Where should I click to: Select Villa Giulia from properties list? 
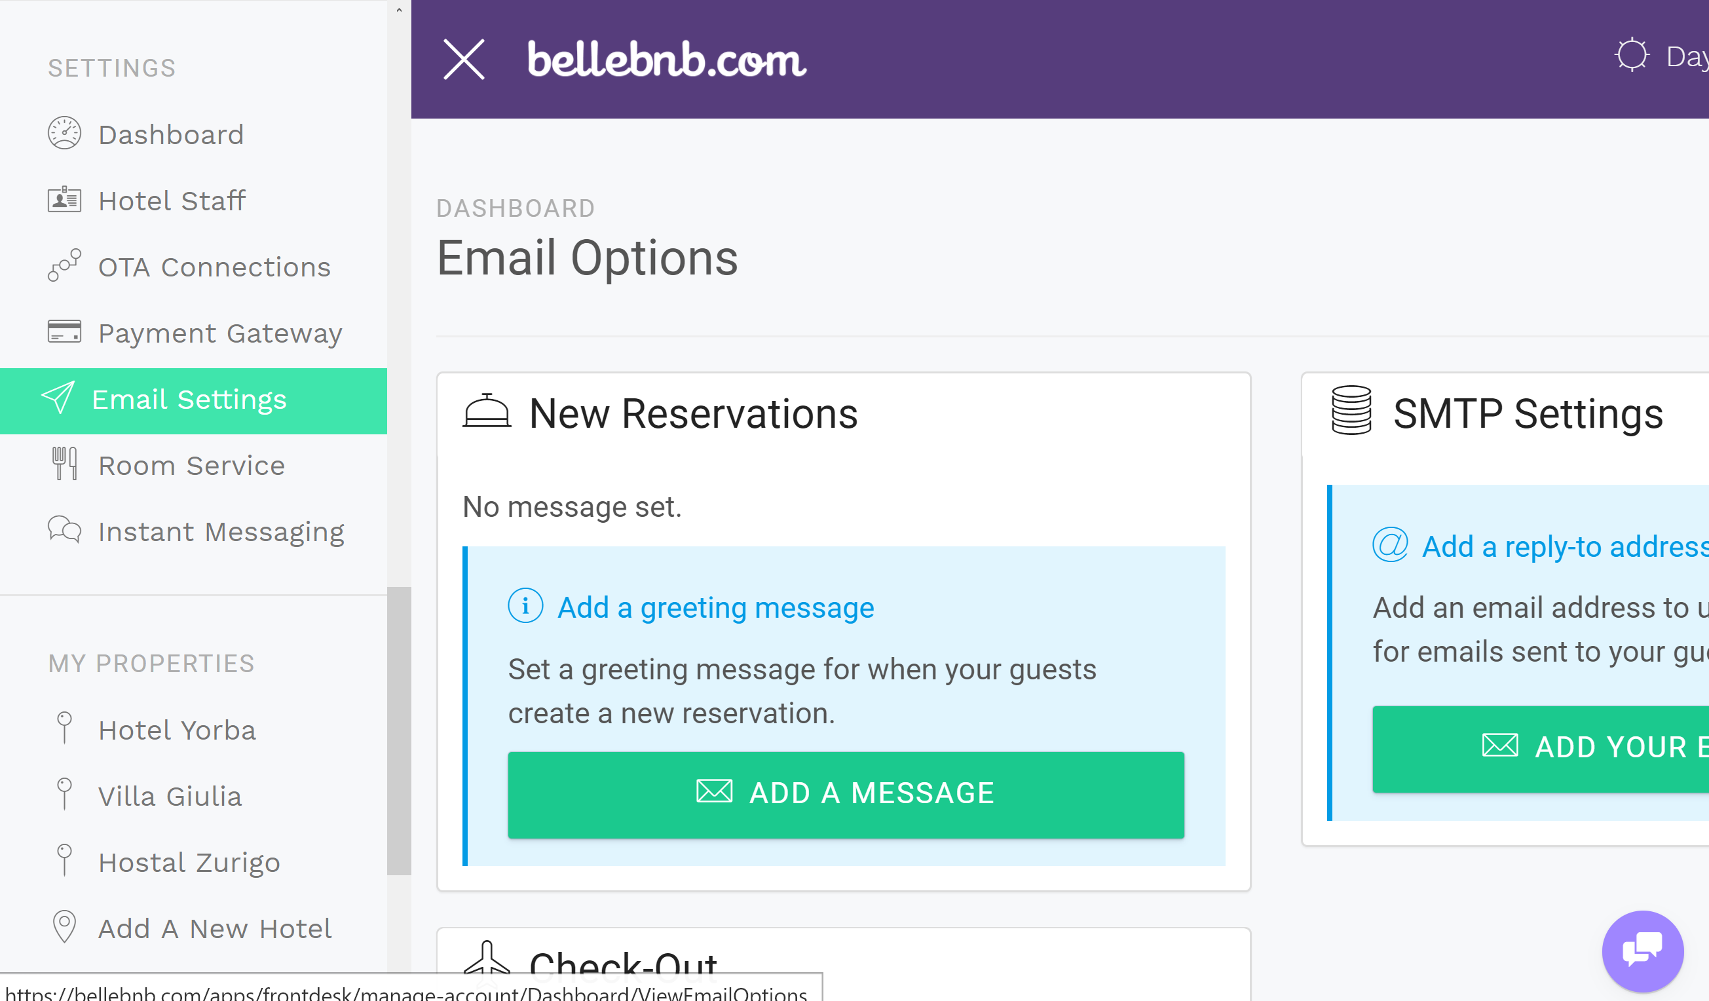(170, 795)
